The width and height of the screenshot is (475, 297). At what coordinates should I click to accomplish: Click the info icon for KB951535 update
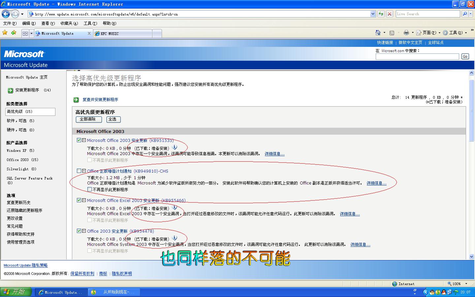coord(175,148)
